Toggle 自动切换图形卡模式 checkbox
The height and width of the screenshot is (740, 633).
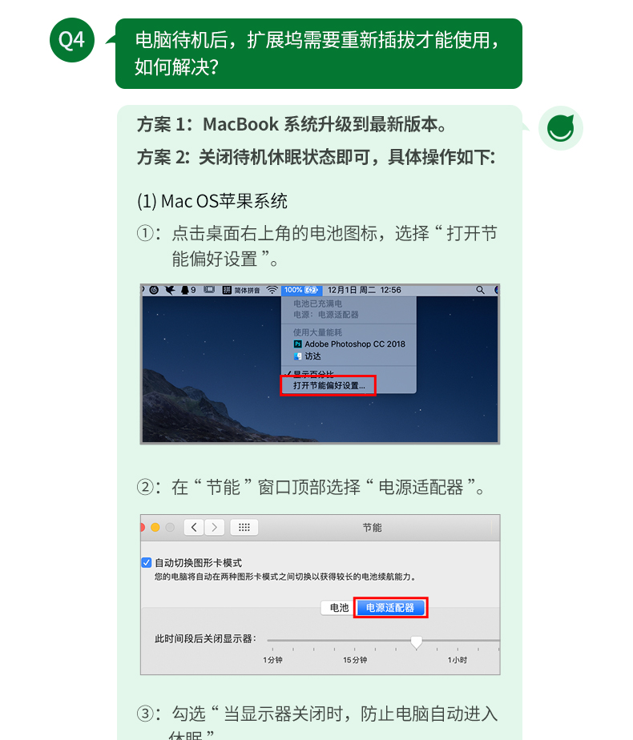coord(147,562)
